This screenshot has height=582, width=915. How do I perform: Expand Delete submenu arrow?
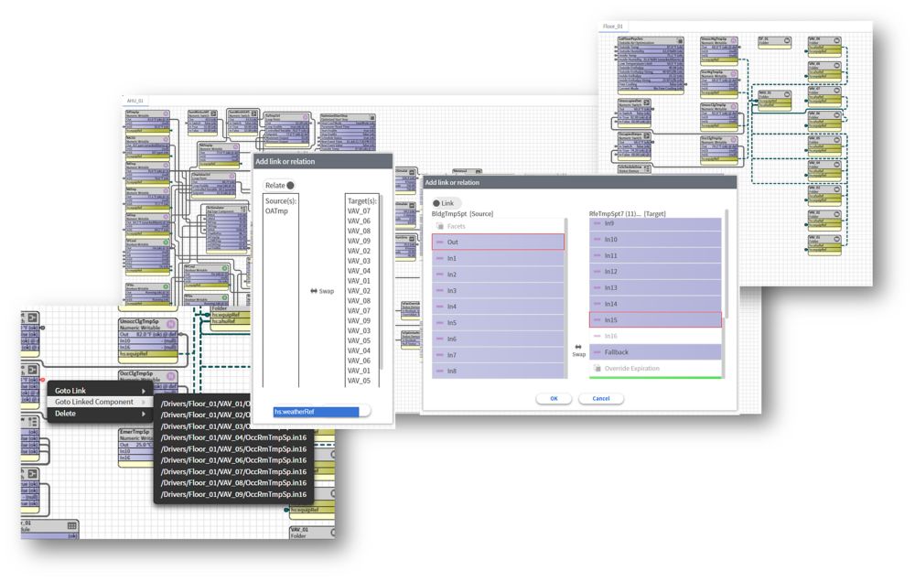point(144,414)
